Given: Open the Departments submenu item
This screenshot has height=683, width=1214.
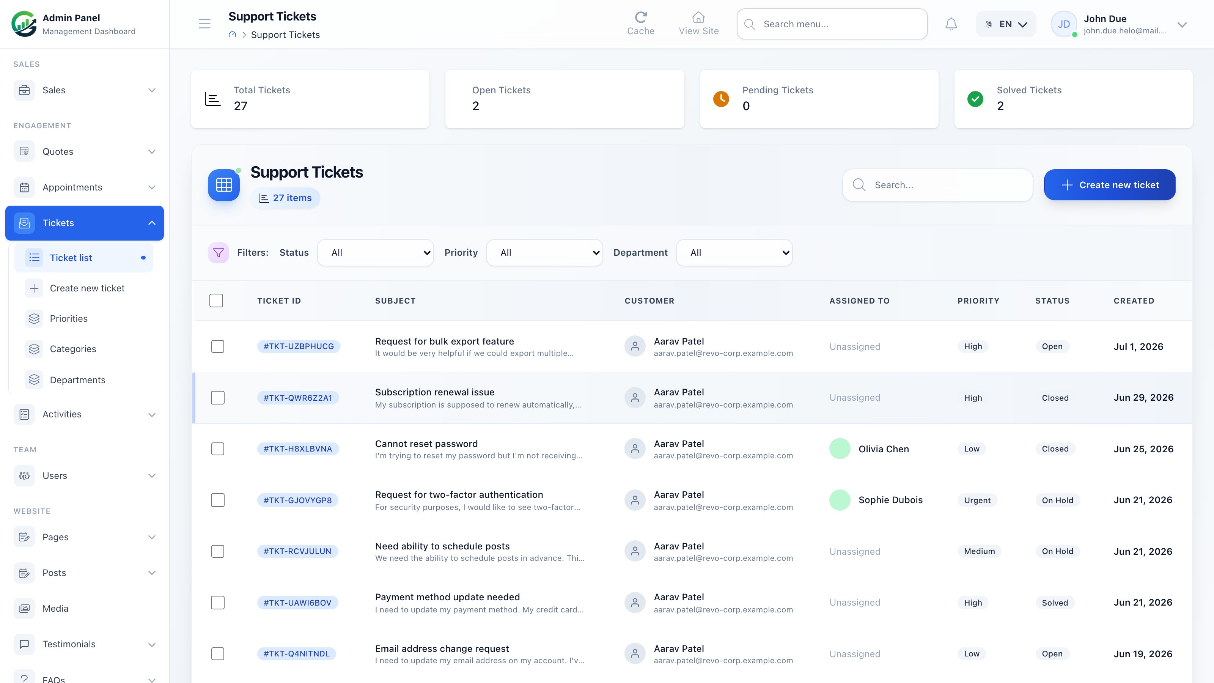Looking at the screenshot, I should 84,380.
